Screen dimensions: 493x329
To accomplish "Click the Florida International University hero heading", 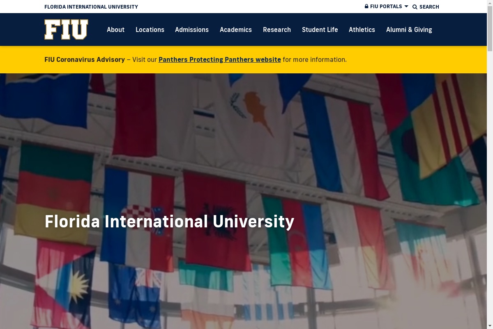I will coord(169,222).
